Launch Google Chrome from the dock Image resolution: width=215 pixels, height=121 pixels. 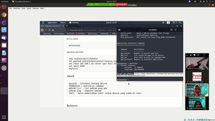point(4,15)
